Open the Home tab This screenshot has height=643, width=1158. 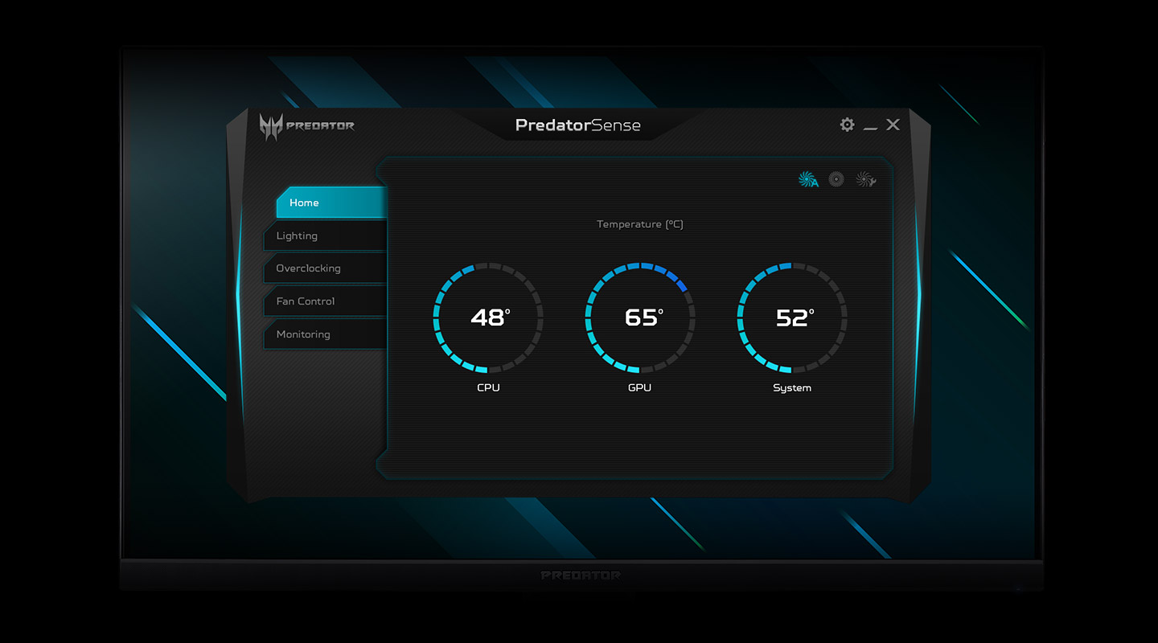331,203
